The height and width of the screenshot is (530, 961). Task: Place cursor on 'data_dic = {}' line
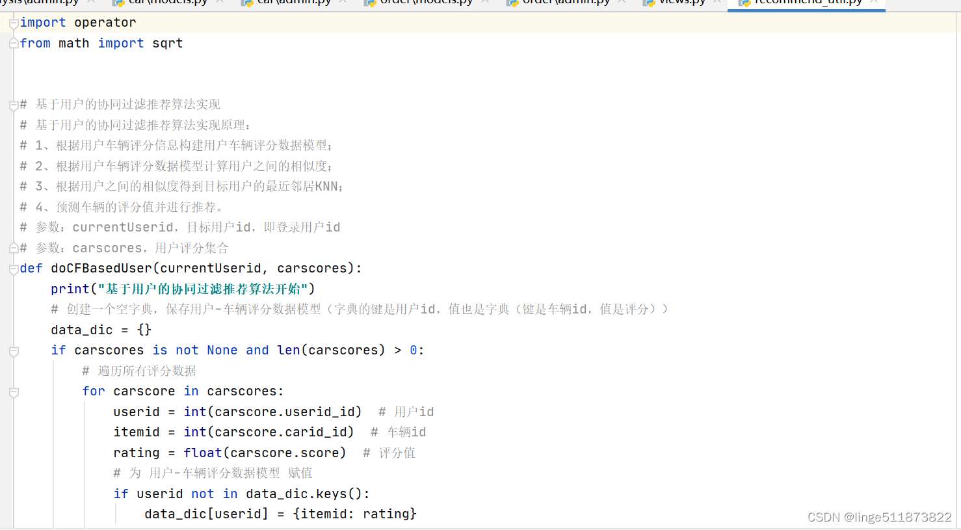coord(101,330)
